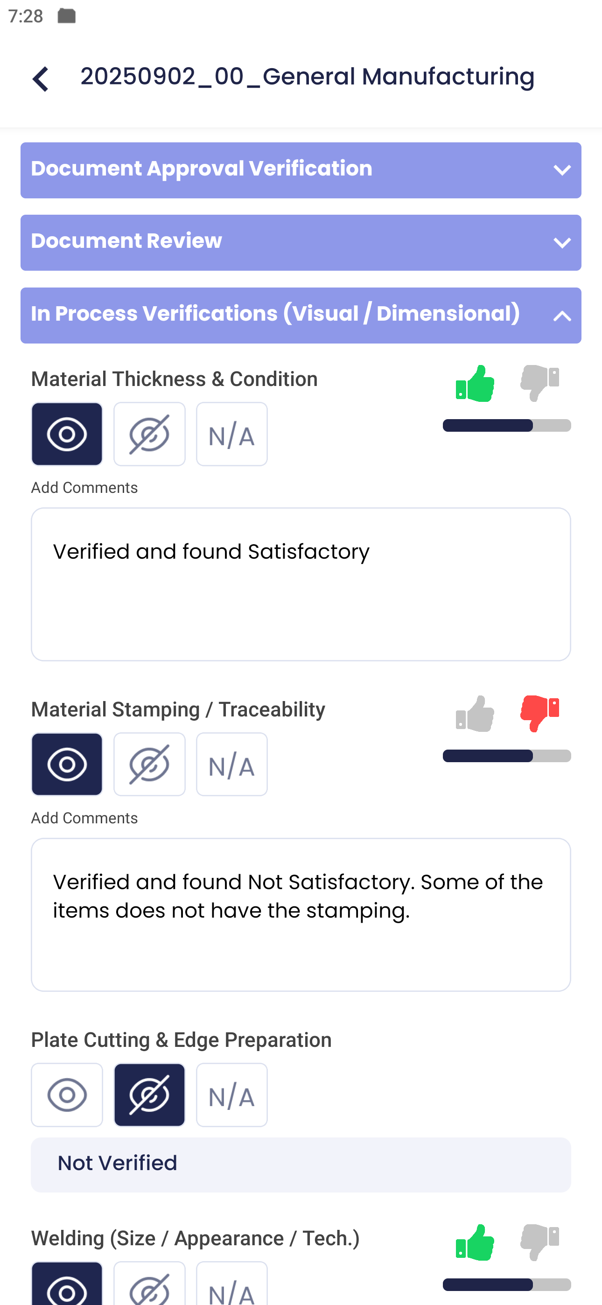Click the red thumbs down for Material Stamping
Image resolution: width=602 pixels, height=1305 pixels.
(539, 714)
